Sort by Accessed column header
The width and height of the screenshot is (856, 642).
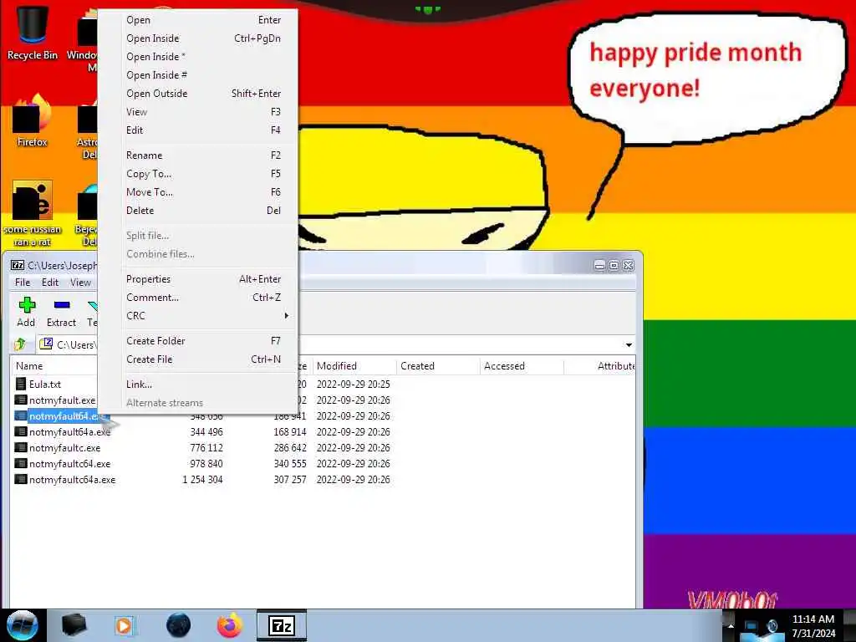522,366
